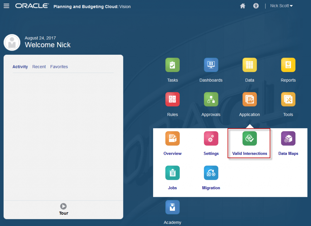The width and height of the screenshot is (311, 226).
Task: Open the Valid Intersections icon
Action: pyautogui.click(x=250, y=138)
